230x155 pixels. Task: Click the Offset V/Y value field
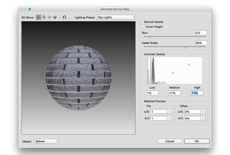pyautogui.click(x=192, y=118)
